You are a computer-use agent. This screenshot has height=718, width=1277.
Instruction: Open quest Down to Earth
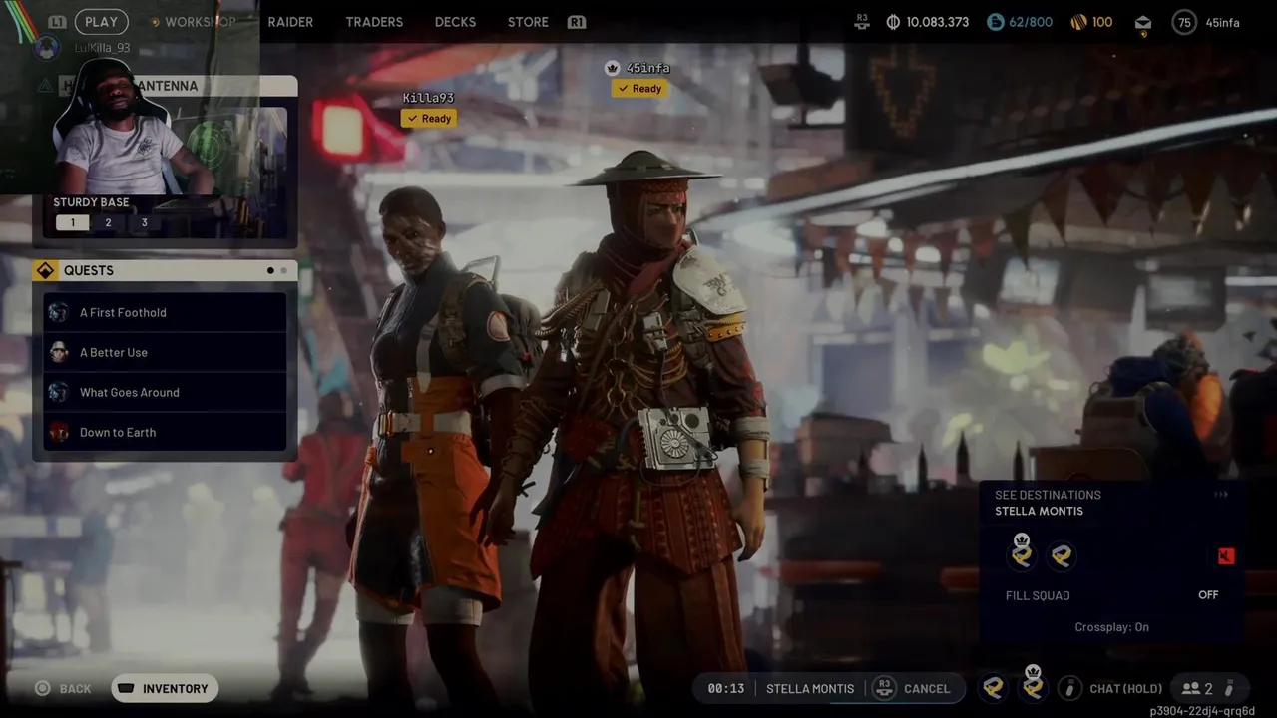(165, 432)
